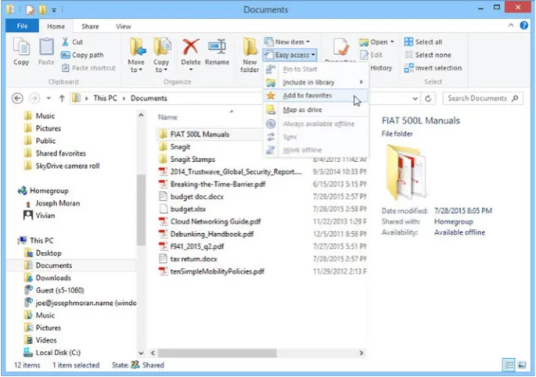
Task: Click History in the ribbon
Action: click(381, 68)
